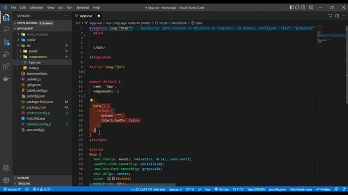The image size is (348, 195).
Task: Open the Run menu
Action: pyautogui.click(x=69, y=7)
